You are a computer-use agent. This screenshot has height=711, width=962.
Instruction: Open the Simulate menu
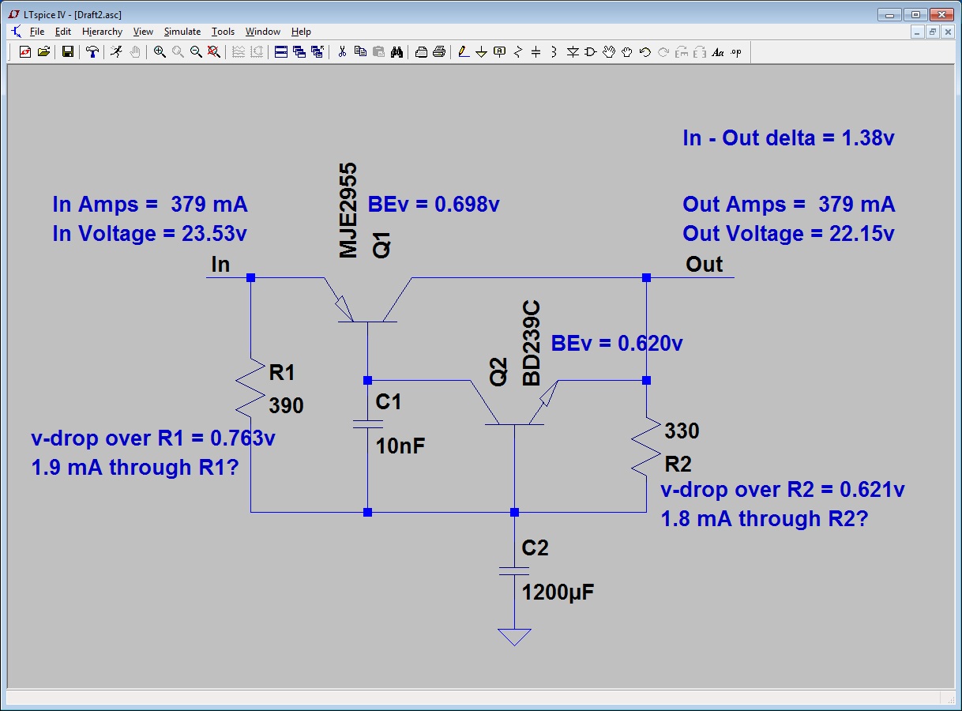click(182, 32)
